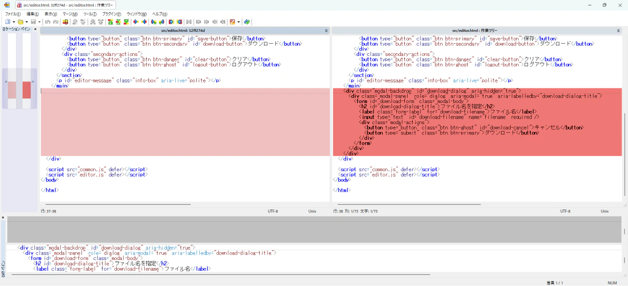This screenshot has width=628, height=286.
Task: Click the Select line difference icon
Action: point(64,22)
